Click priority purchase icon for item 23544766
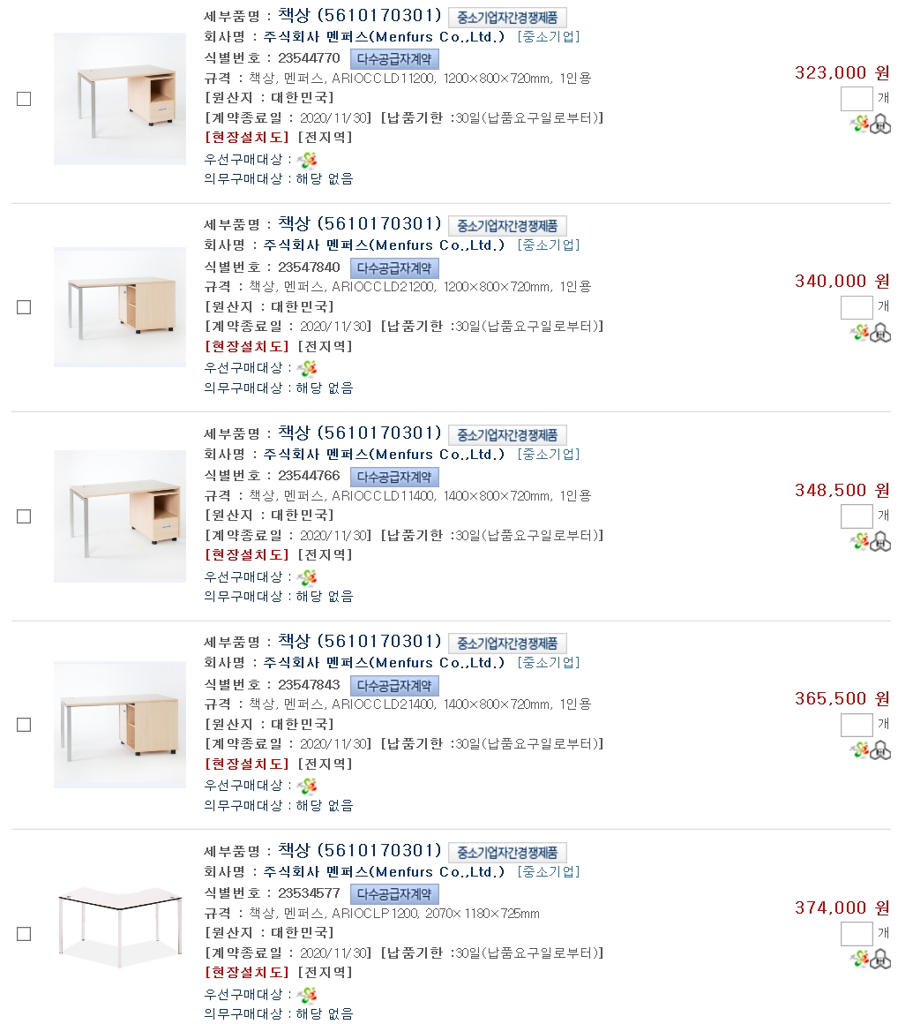This screenshot has height=1024, width=898. 307,577
